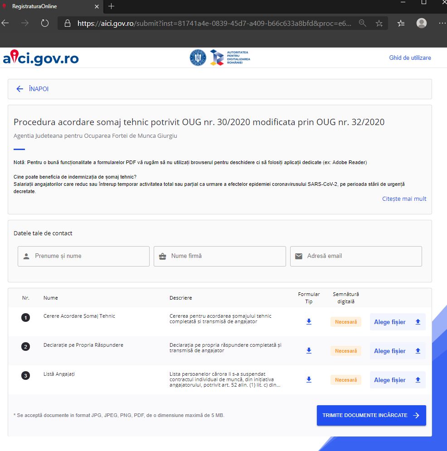The height and width of the screenshot is (451, 447).
Task: Select row number 2 circle
Action: click(x=25, y=347)
